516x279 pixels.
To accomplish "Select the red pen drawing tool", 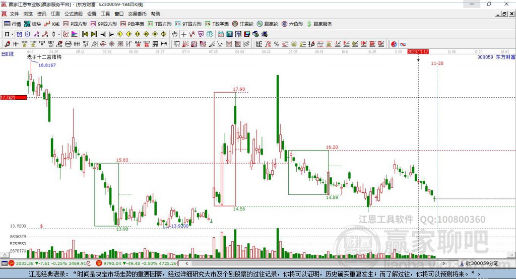I will pos(7,44).
